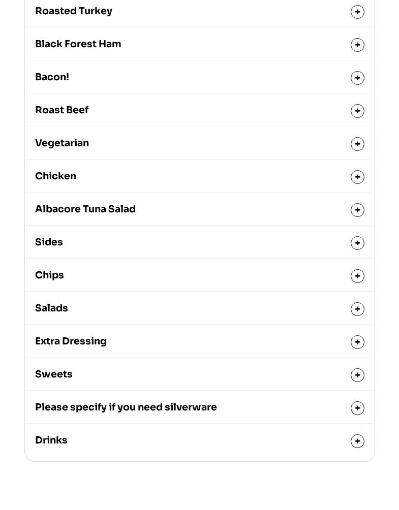Click the plus icon beside Black Forest Ham
The width and height of the screenshot is (399, 510).
click(357, 45)
